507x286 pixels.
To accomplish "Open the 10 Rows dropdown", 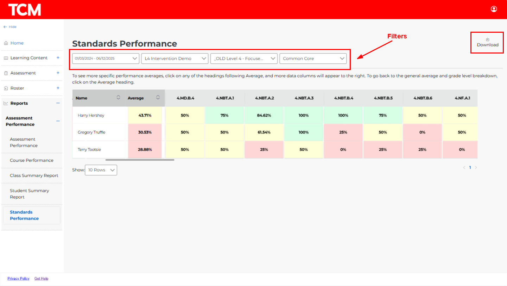I will point(101,170).
